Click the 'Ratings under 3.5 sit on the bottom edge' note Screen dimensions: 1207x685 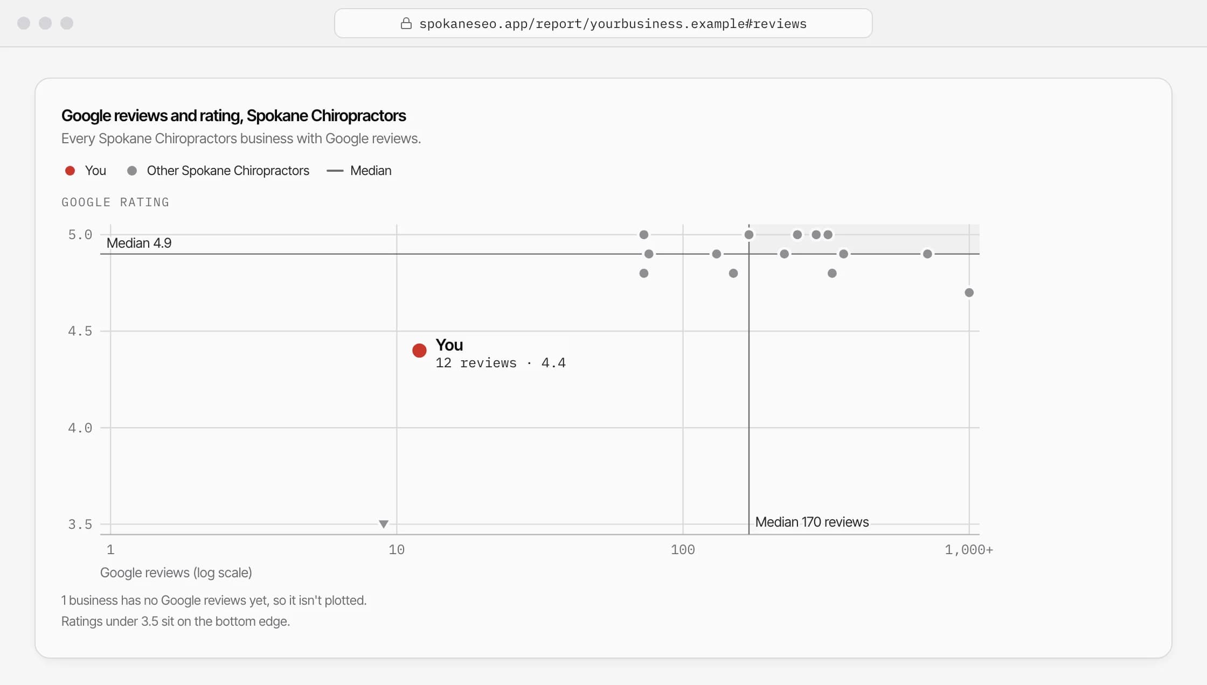click(176, 621)
